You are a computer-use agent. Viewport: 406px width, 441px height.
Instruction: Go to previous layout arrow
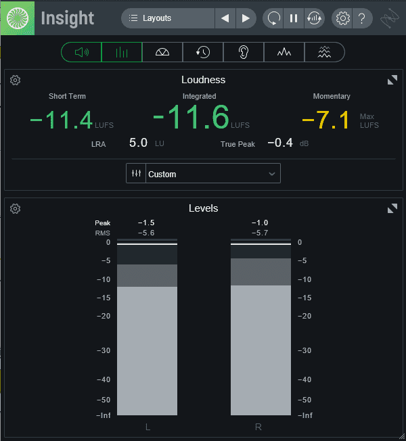(225, 18)
